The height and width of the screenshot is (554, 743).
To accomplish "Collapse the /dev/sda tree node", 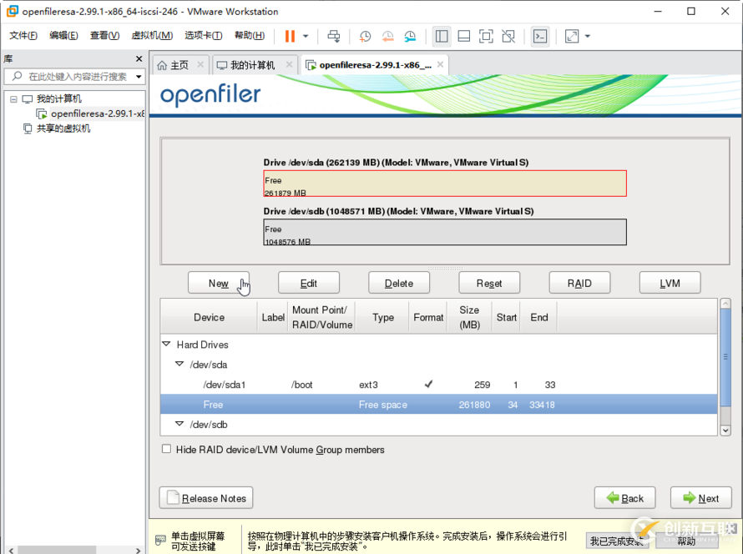I will pos(179,364).
